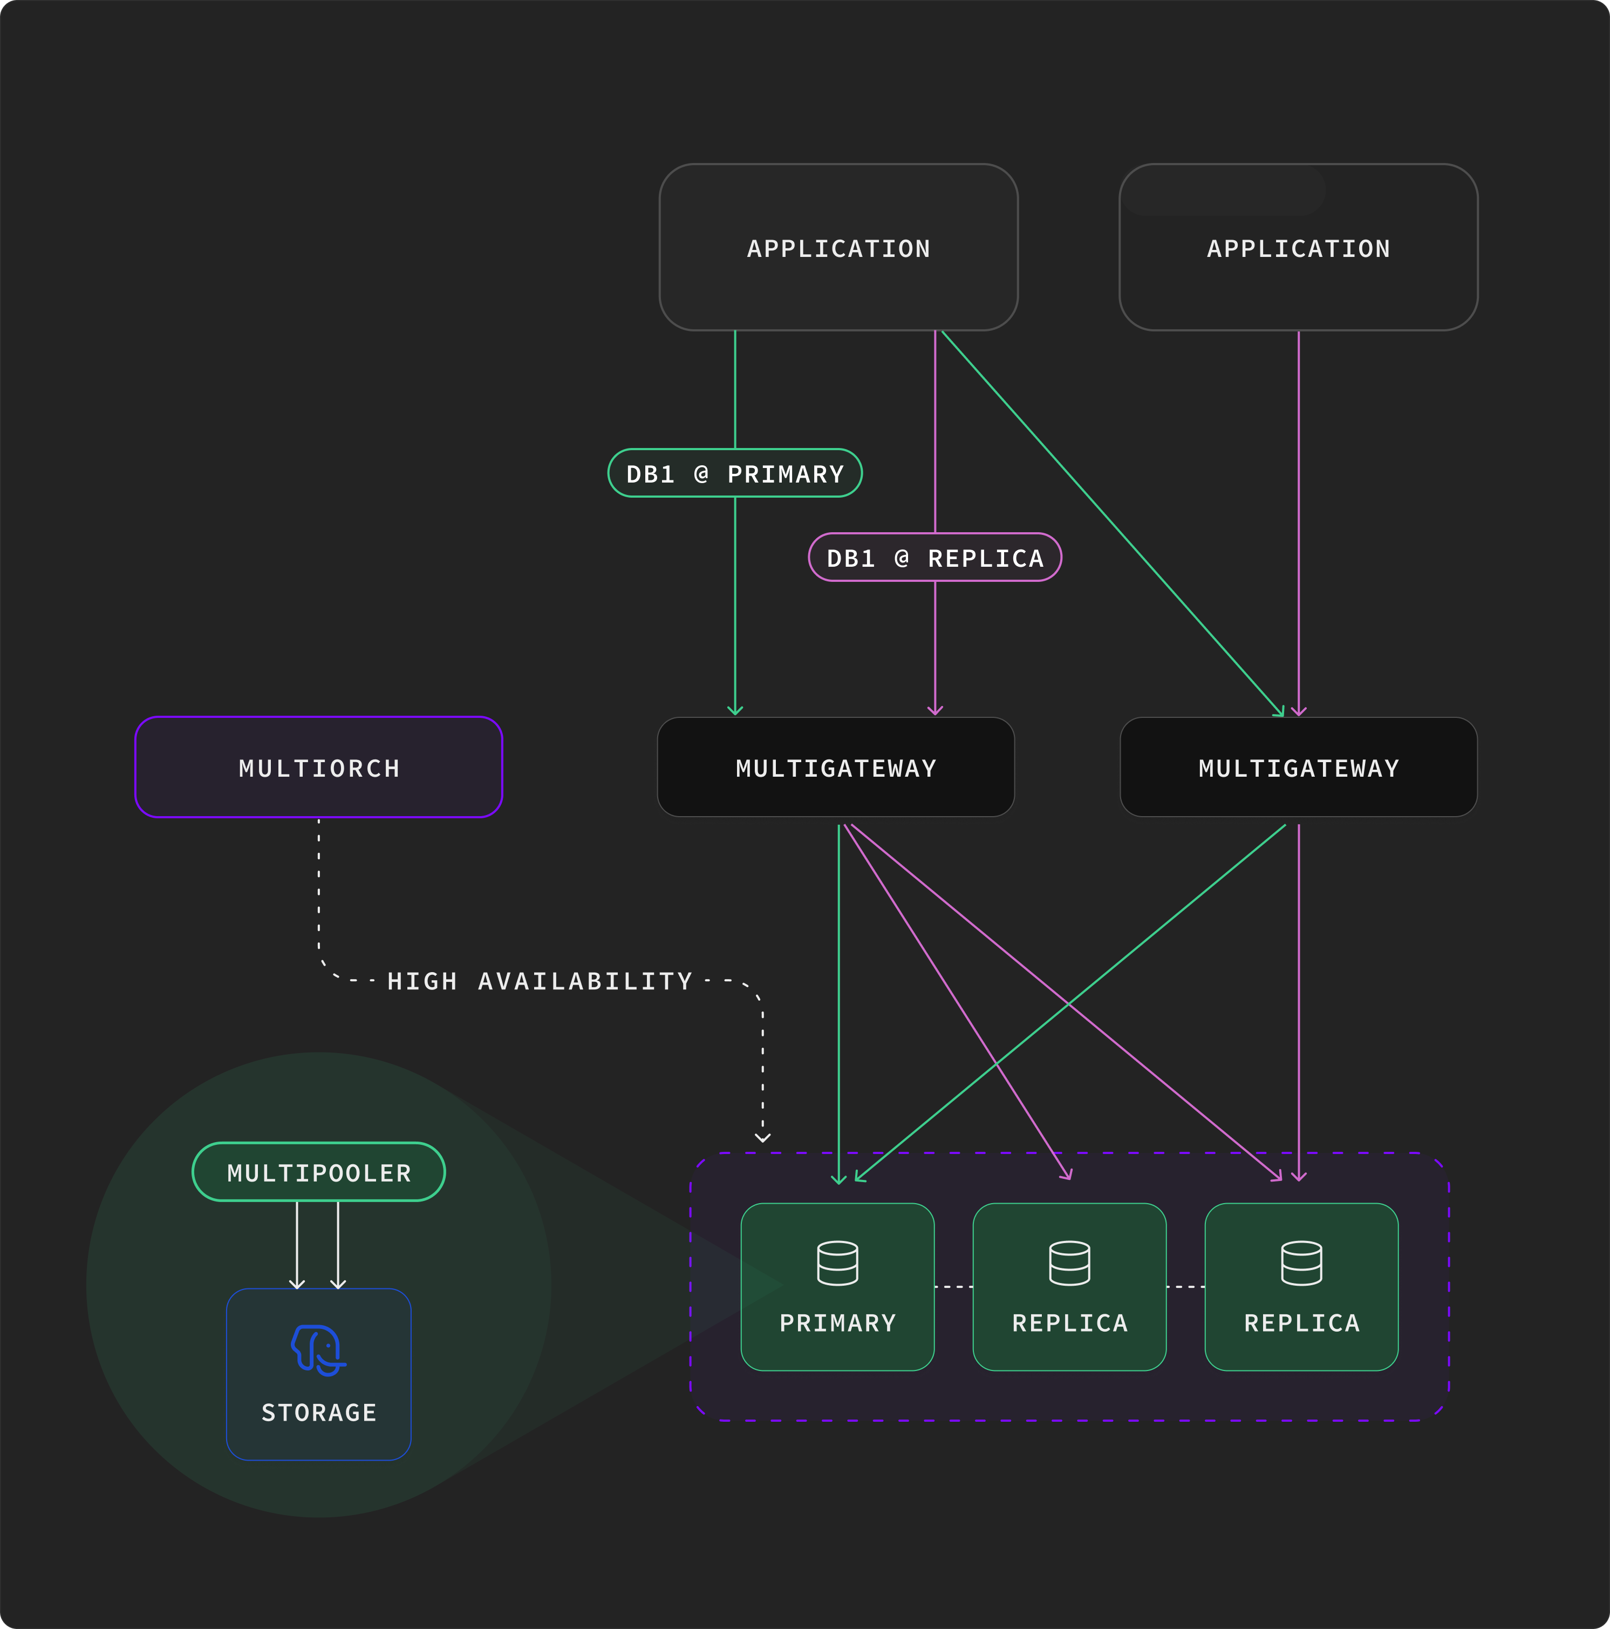1610x1629 pixels.
Task: Click the REPLICA label in the rightmost node
Action: 1301,1323
